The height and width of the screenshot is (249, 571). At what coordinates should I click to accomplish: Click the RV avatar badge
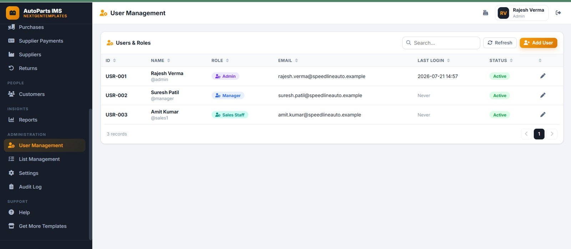point(503,13)
